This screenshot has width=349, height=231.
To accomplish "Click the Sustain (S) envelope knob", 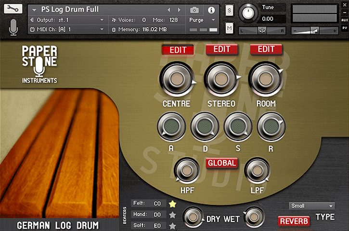I will tap(238, 127).
